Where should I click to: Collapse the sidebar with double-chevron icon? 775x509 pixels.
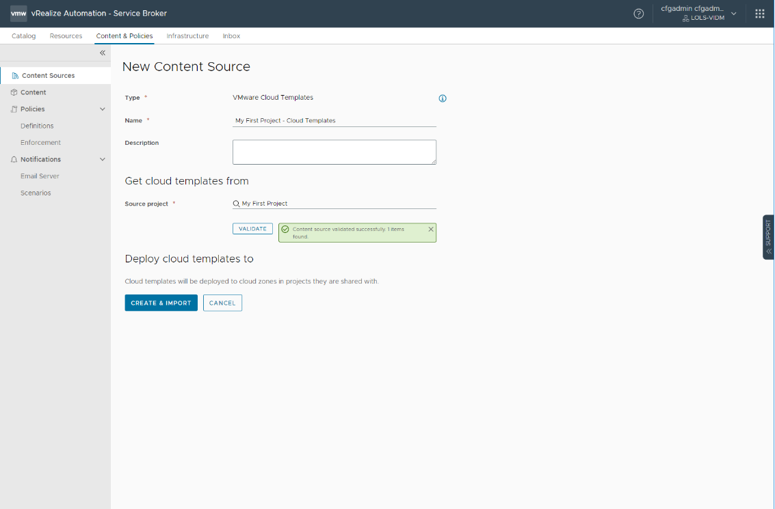tap(103, 53)
